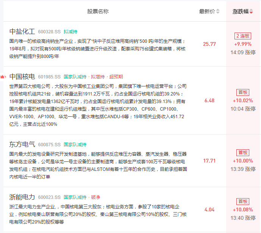The height and width of the screenshot is (233, 261).
Task: Click the 首板 badge for 中国核电
Action: (243, 92)
